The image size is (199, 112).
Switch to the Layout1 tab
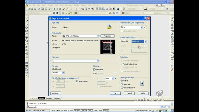(49, 98)
